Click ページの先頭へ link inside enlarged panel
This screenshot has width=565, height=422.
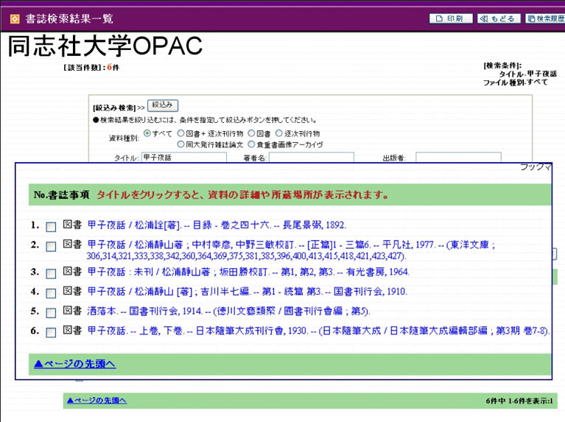click(x=75, y=364)
